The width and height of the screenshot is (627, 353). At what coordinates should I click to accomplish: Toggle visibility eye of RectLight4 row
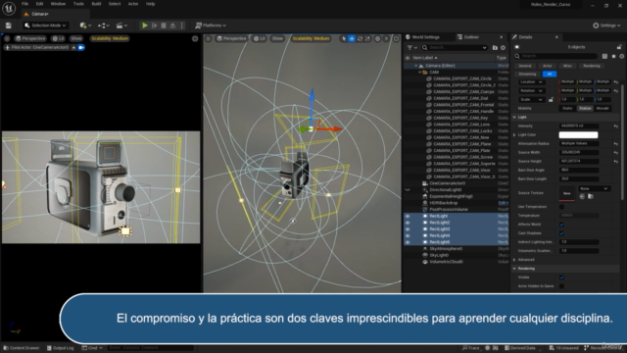coord(408,235)
